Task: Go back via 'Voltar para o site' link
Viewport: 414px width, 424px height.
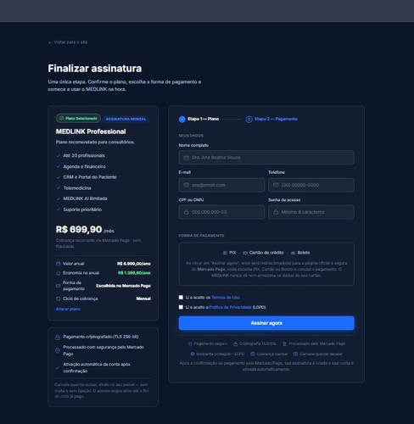Action: point(68,42)
